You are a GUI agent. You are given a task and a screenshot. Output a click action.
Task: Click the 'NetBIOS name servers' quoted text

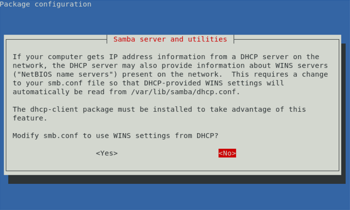(x=65, y=75)
